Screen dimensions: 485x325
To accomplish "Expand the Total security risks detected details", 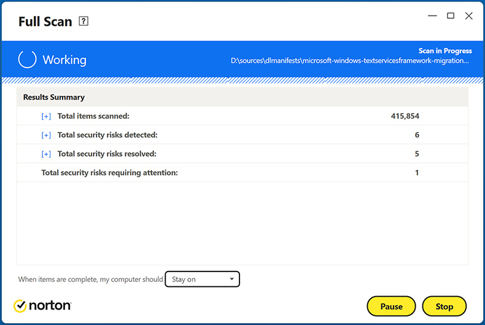I will [46, 135].
